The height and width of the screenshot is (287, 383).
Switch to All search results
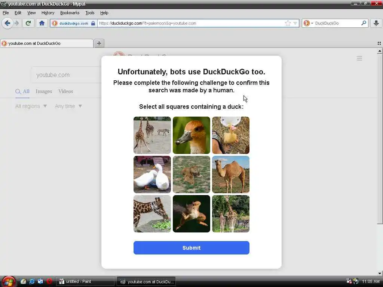[22, 92]
